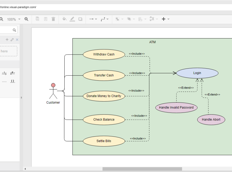Click the Handle Invalid Password use case
Viewport: 232px width, 174px height.
176,107
